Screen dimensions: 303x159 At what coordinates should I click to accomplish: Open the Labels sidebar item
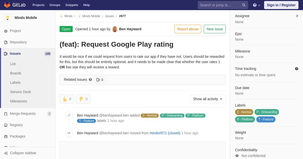[15, 83]
